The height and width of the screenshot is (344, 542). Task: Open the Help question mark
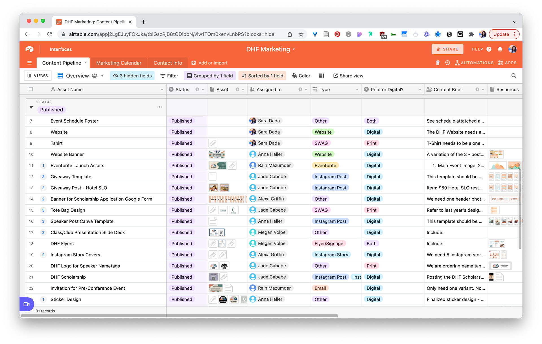(x=489, y=49)
